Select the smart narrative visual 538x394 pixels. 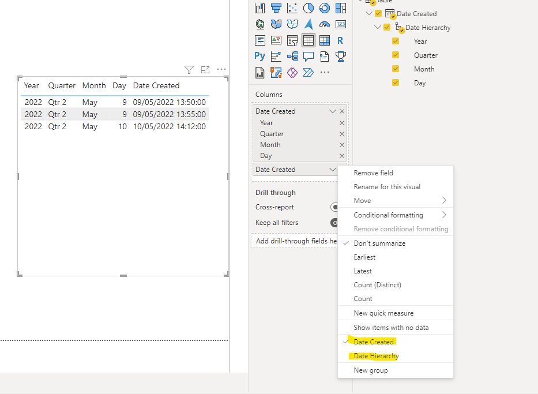pos(325,57)
